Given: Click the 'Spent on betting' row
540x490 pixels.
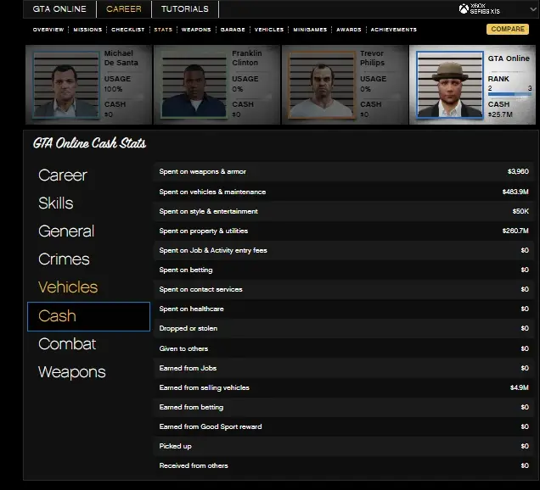Looking at the screenshot, I should pos(343,270).
